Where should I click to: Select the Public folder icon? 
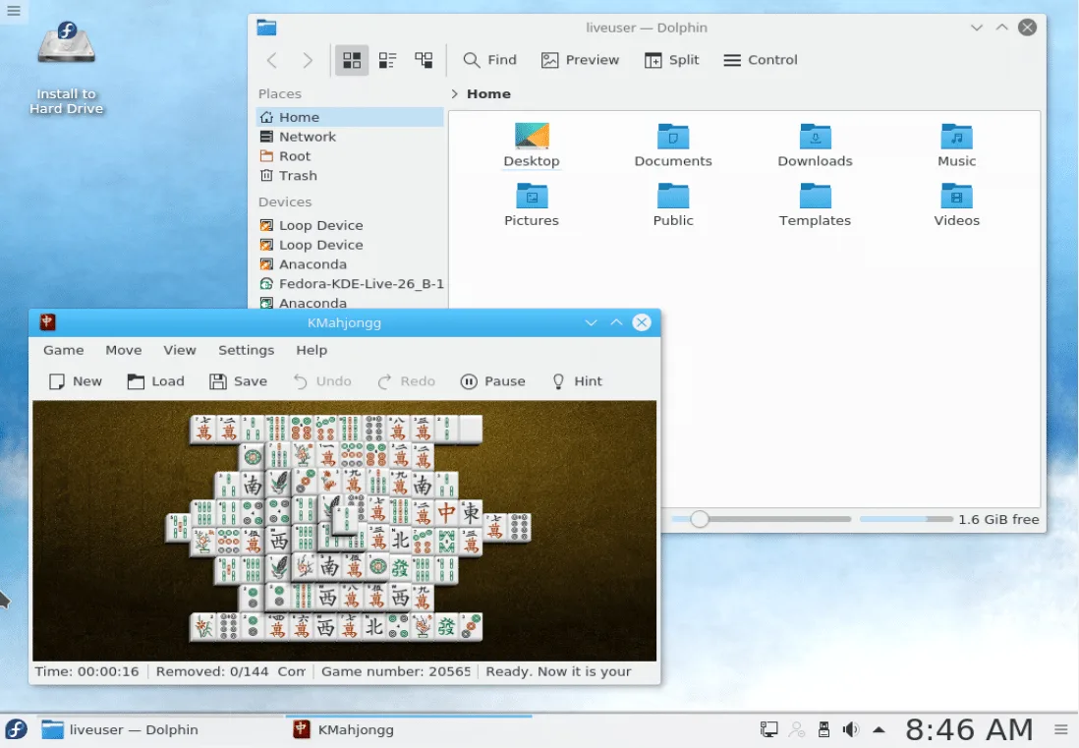(673, 205)
